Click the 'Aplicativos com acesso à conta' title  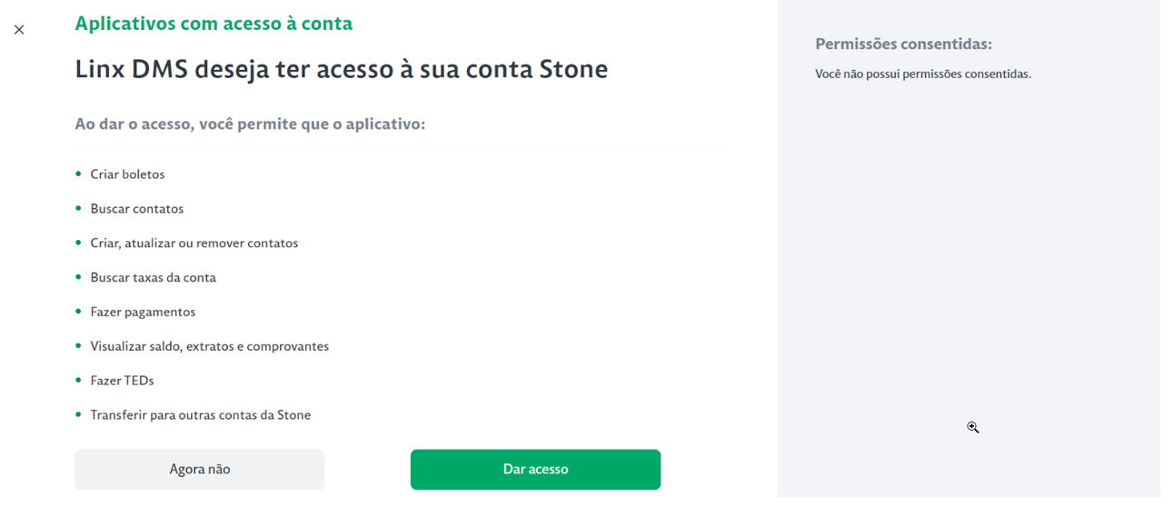click(214, 24)
